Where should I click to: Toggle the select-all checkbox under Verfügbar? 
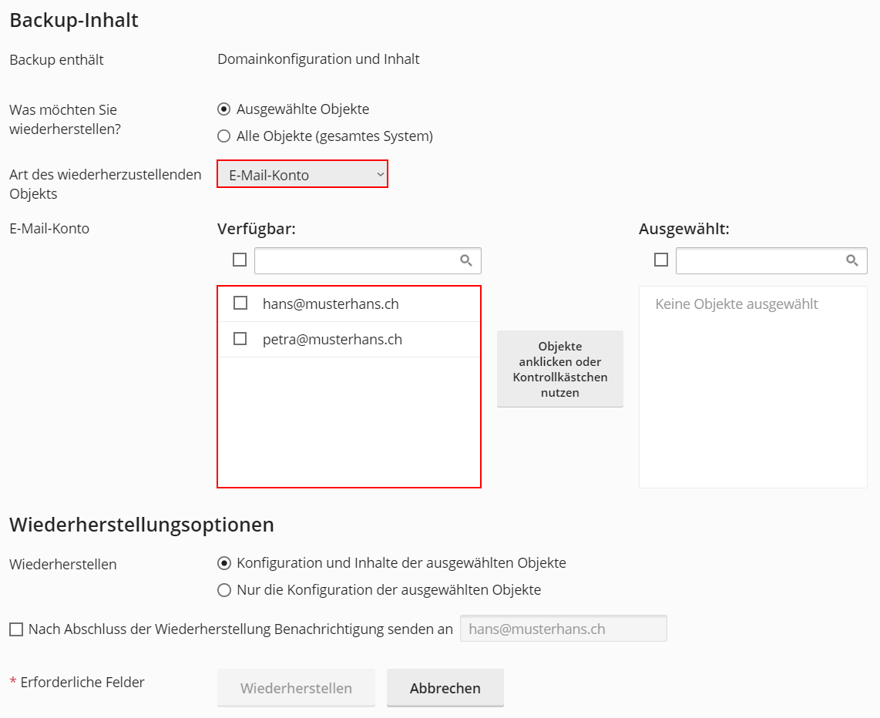[x=240, y=260]
